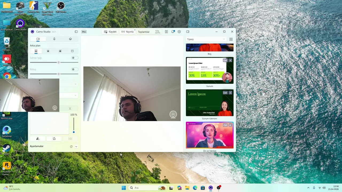The image size is (342, 192).
Task: Reset the Ayarlamalar adjustments
Action: pyautogui.click(x=71, y=146)
